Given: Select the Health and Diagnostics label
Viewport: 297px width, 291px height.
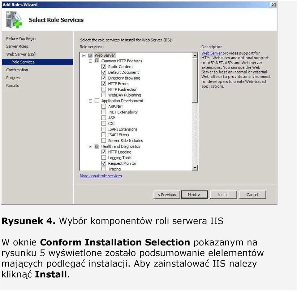Looking at the screenshot, I should click(121, 146).
